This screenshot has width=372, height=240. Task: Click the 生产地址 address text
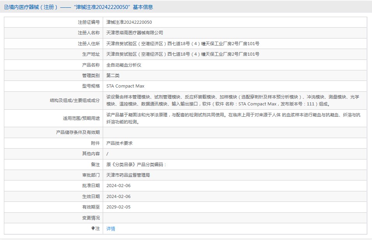(x=182, y=54)
